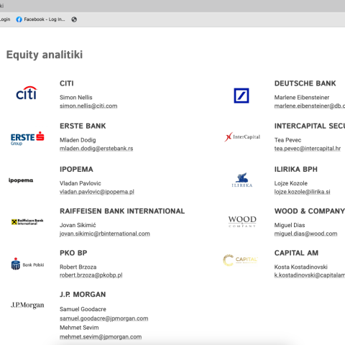Email robert.brzoza@pkobp.pl
Image resolution: width=345 pixels, height=345 pixels.
pos(91,275)
